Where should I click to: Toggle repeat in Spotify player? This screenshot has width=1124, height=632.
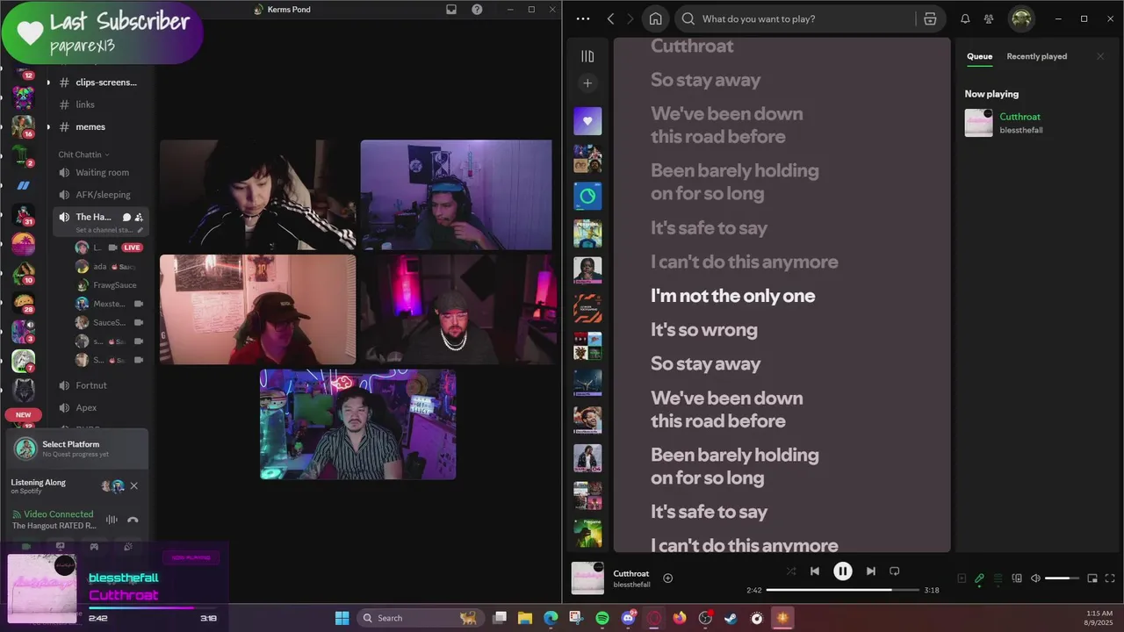coord(894,571)
